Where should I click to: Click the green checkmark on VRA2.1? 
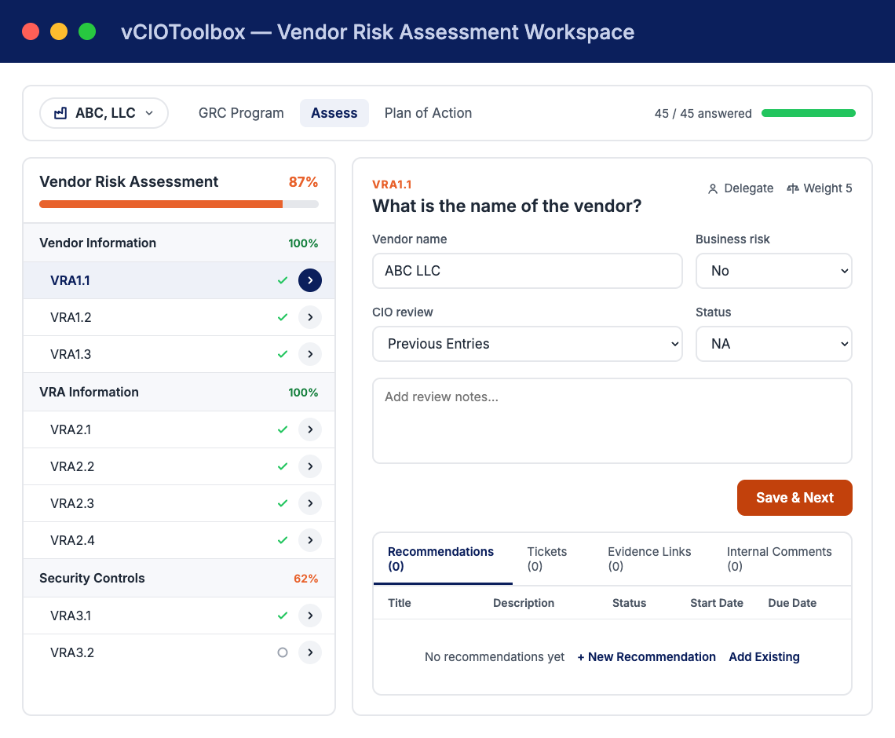(283, 429)
